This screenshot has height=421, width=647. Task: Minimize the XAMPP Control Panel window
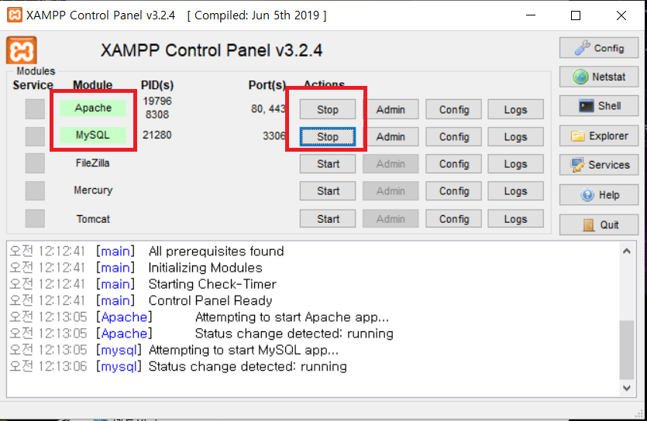[531, 15]
